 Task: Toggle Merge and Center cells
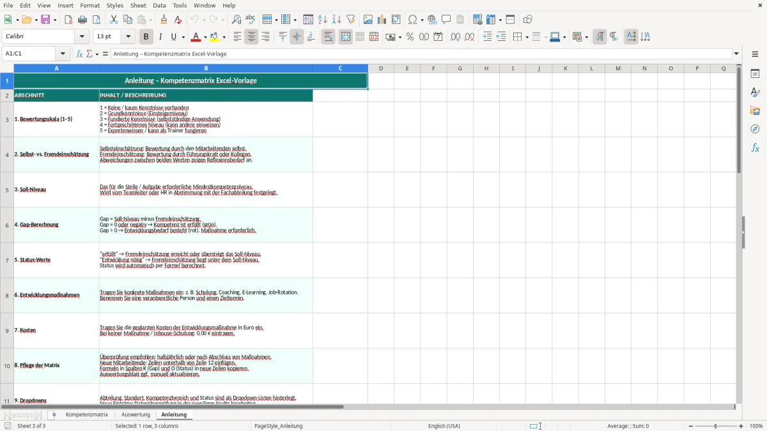point(345,37)
